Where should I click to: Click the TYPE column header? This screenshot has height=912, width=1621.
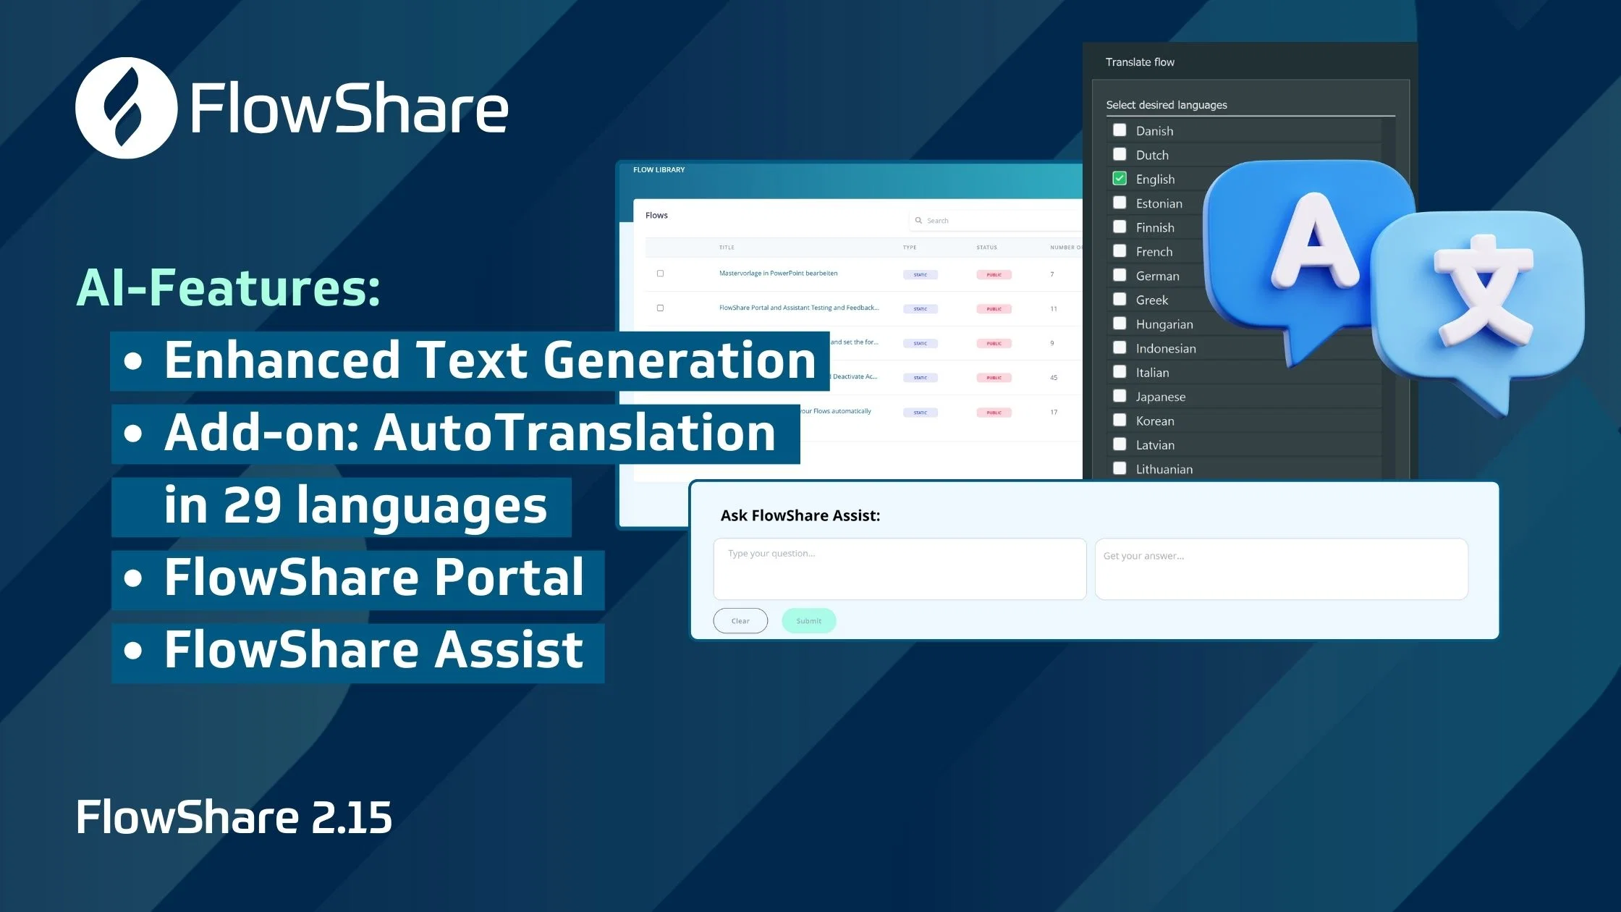click(910, 248)
